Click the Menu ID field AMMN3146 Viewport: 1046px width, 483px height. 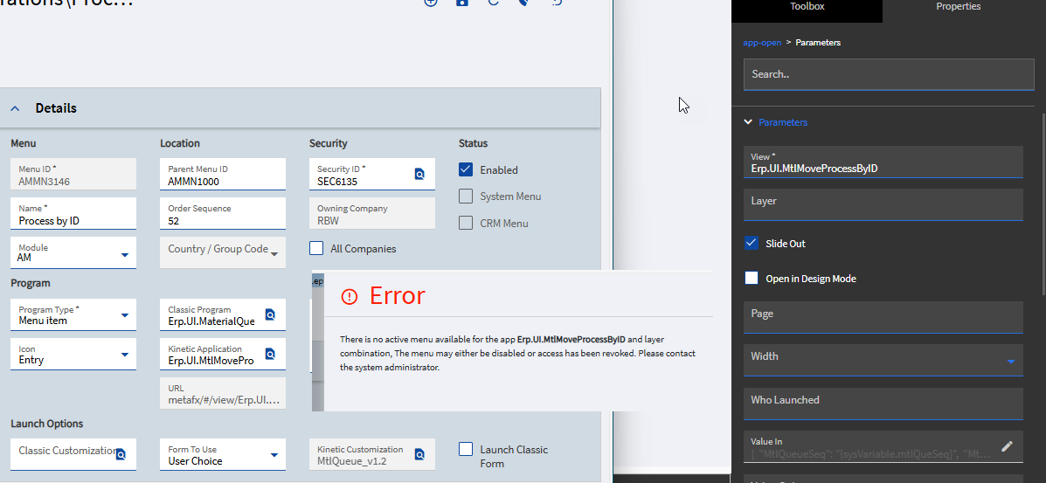pyautogui.click(x=73, y=174)
